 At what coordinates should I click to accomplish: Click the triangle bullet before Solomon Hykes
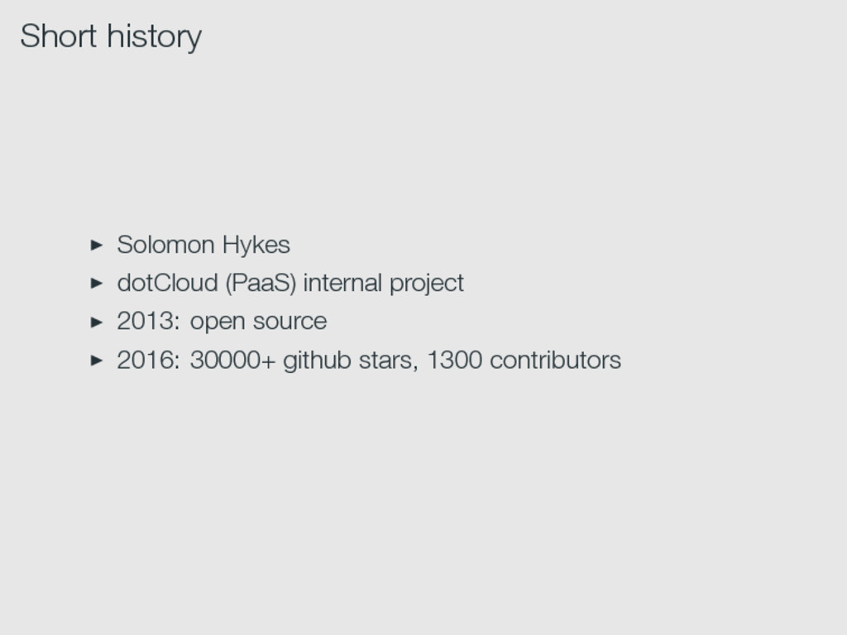97,245
